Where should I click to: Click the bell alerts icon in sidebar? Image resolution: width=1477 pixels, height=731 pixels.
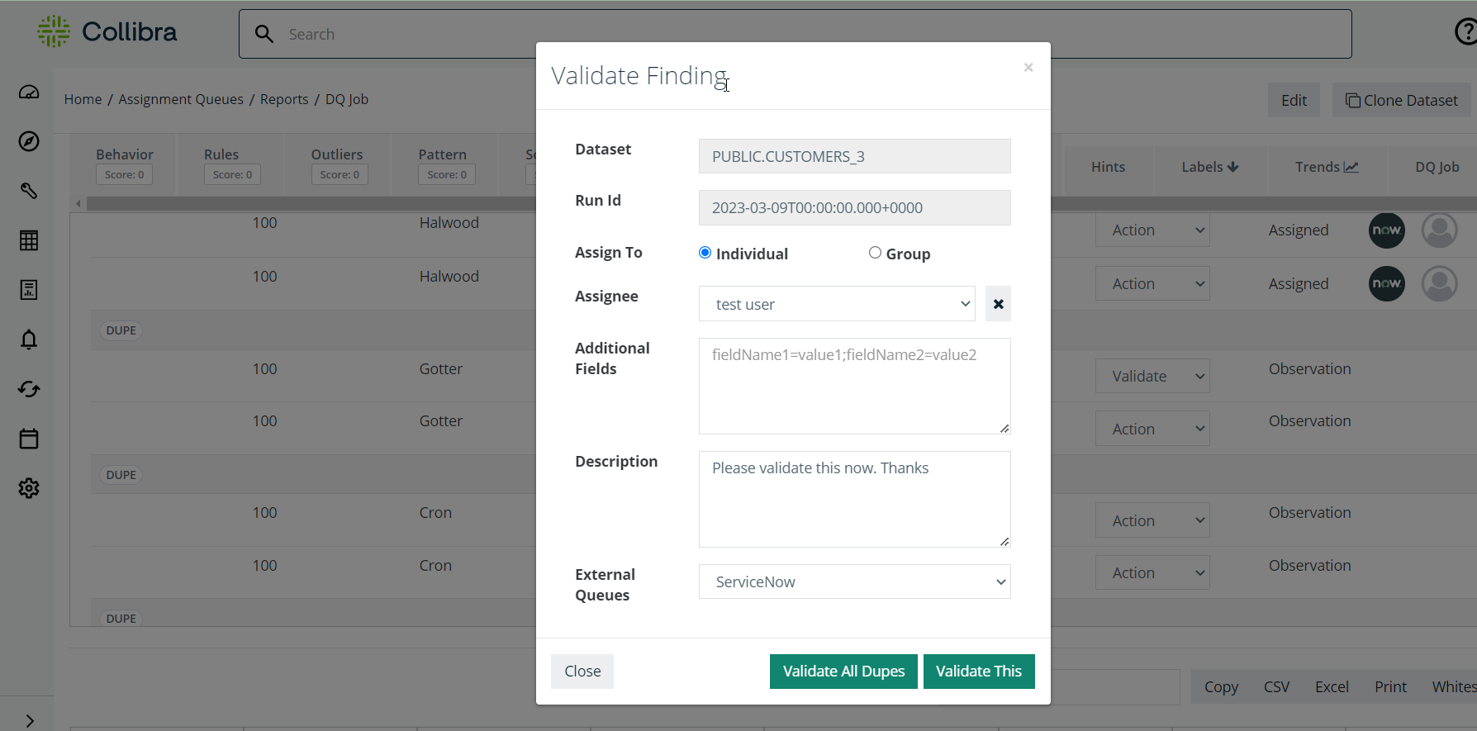point(29,339)
